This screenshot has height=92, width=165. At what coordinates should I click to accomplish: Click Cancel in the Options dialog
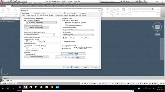(x=77, y=67)
